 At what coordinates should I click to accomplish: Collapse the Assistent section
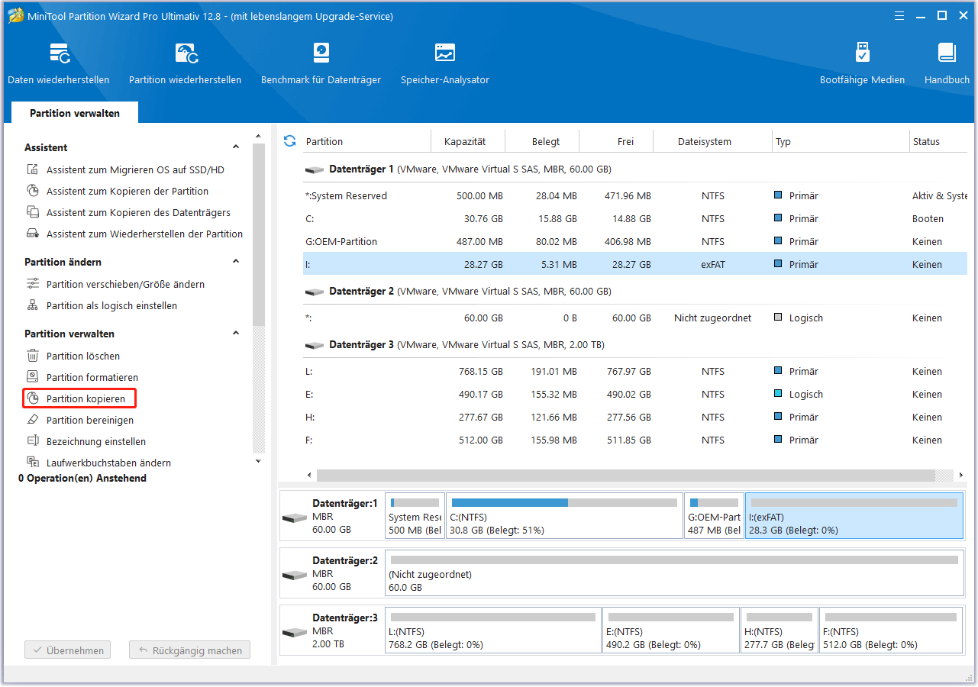coord(236,147)
